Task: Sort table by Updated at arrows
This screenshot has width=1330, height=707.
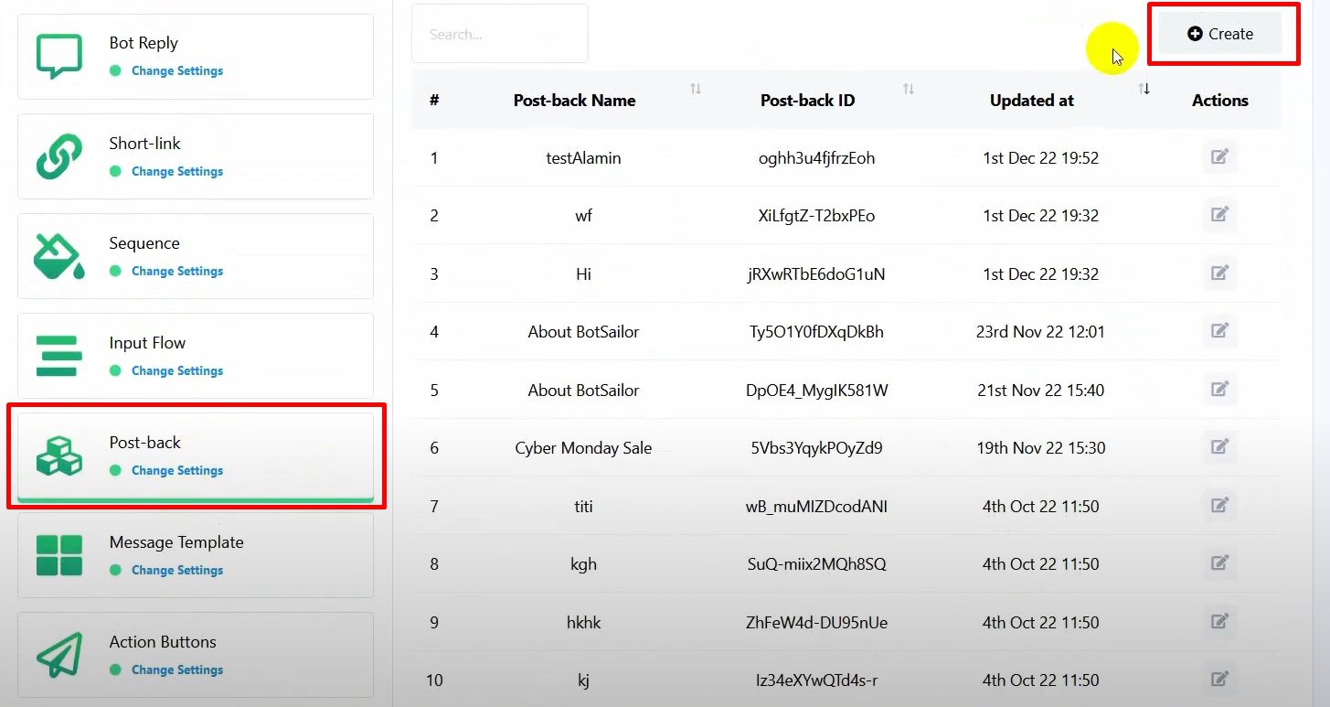Action: [x=1144, y=90]
